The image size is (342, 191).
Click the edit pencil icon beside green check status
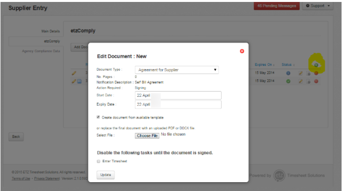[x=301, y=81]
